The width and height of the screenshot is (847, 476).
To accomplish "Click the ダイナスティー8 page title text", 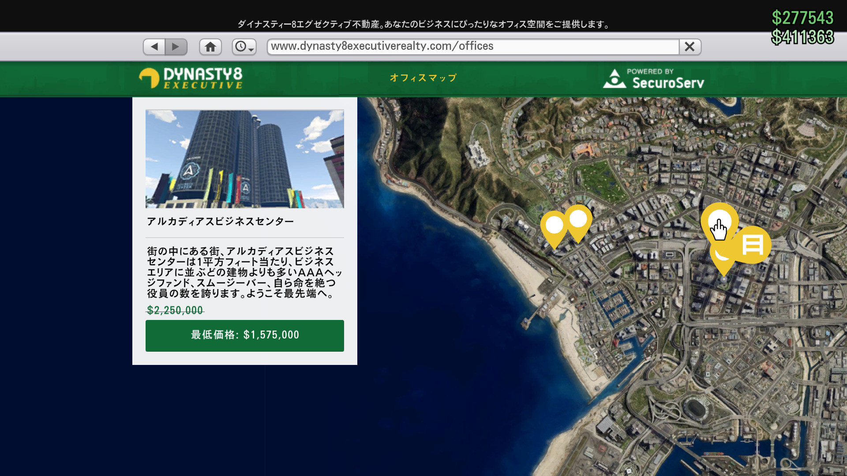I will 423,24.
